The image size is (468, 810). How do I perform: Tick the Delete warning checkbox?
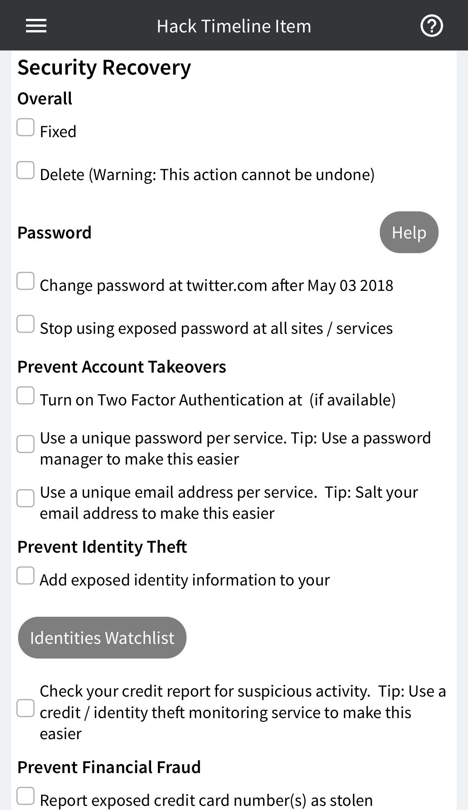(26, 170)
